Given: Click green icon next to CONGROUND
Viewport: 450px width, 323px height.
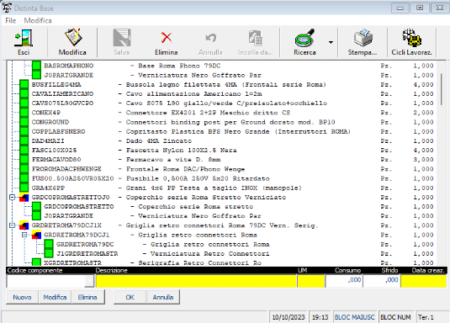Looking at the screenshot, I should [x=24, y=122].
